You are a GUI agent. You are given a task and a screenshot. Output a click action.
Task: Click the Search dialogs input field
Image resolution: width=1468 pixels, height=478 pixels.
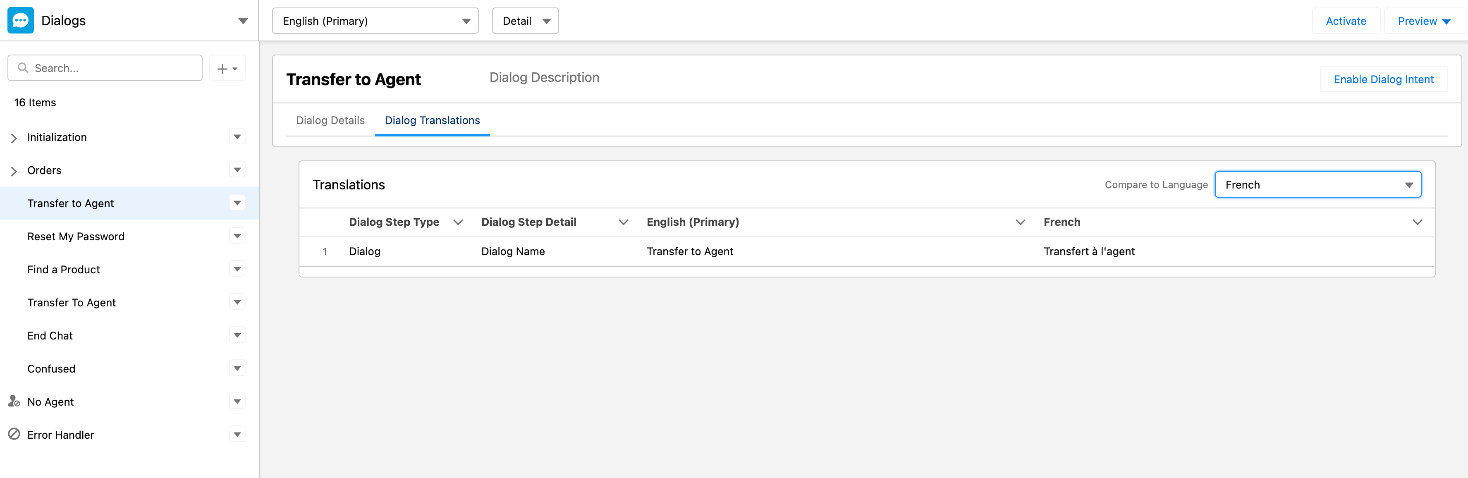[x=114, y=68]
